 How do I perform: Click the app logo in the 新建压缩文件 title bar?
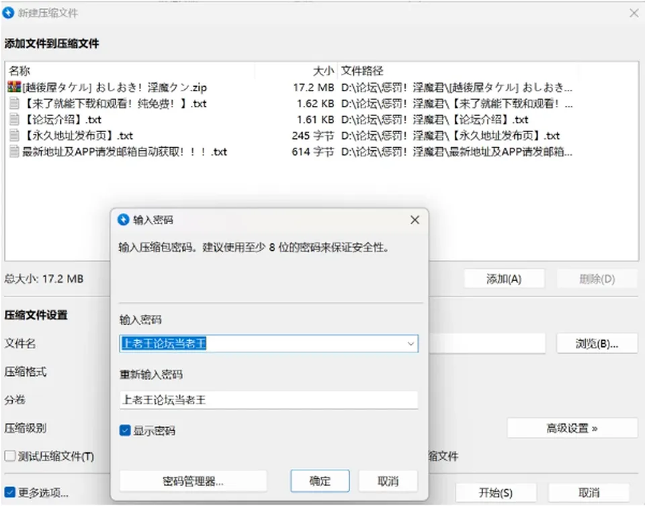click(8, 13)
